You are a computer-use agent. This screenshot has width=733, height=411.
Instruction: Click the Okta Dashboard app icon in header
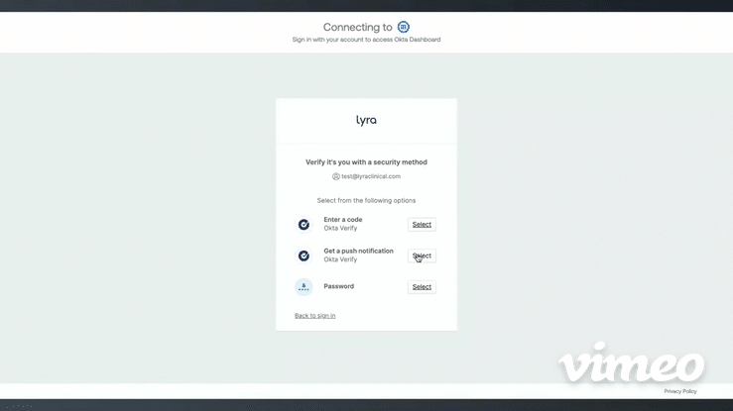403,27
